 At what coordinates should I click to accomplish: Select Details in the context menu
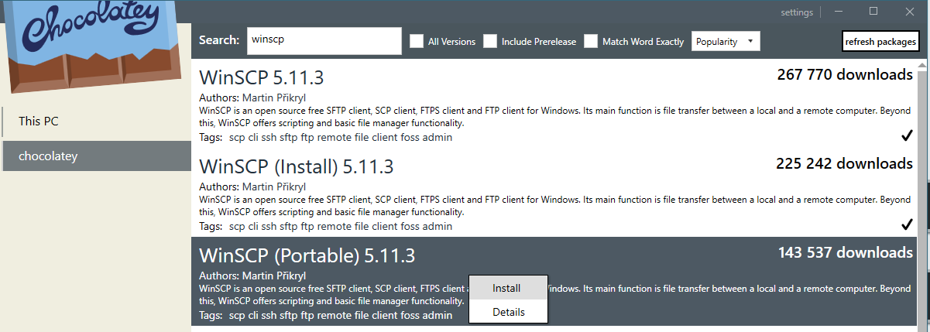508,312
